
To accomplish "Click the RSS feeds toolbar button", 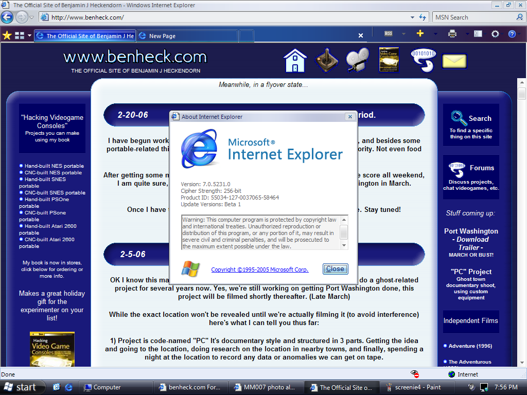I will point(389,34).
